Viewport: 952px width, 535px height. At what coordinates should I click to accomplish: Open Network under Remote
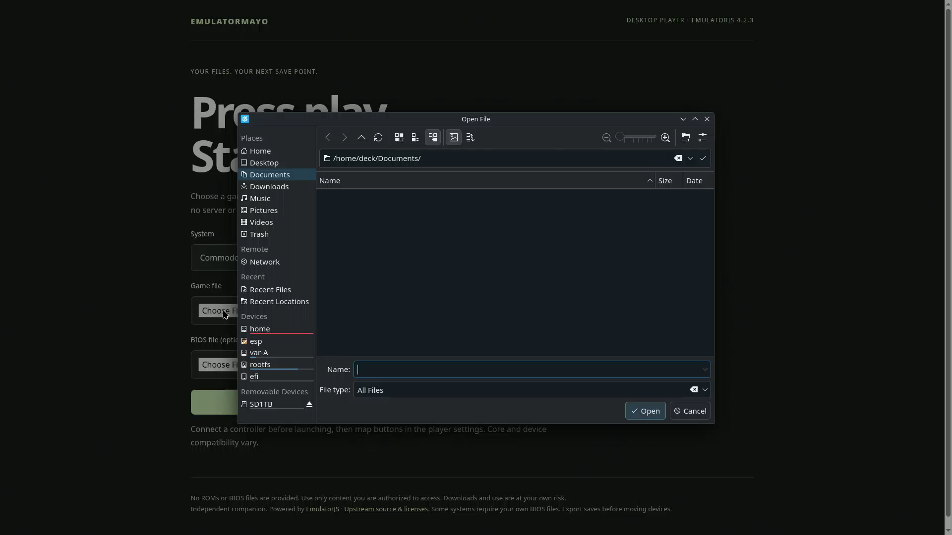tap(277, 262)
